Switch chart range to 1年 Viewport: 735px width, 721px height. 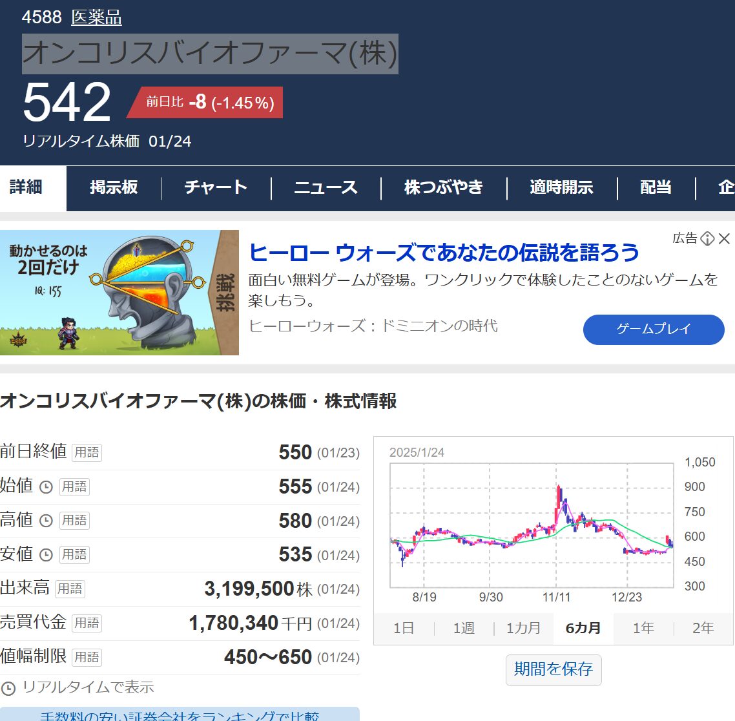[643, 628]
